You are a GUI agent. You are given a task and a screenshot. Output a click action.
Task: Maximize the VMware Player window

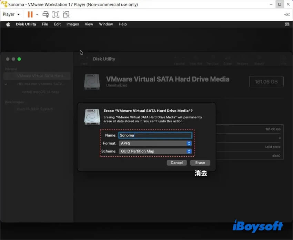[x=280, y=4]
